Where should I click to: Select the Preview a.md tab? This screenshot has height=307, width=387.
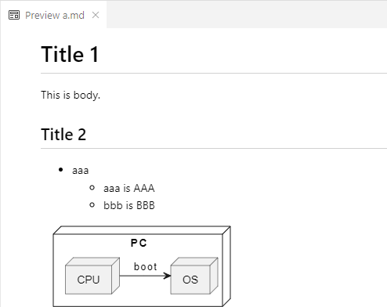click(x=53, y=15)
